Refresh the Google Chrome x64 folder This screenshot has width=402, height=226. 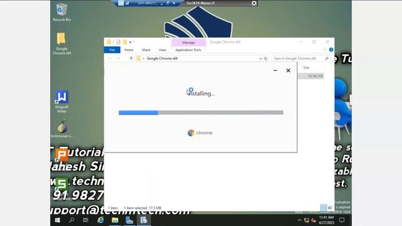pyautogui.click(x=266, y=58)
